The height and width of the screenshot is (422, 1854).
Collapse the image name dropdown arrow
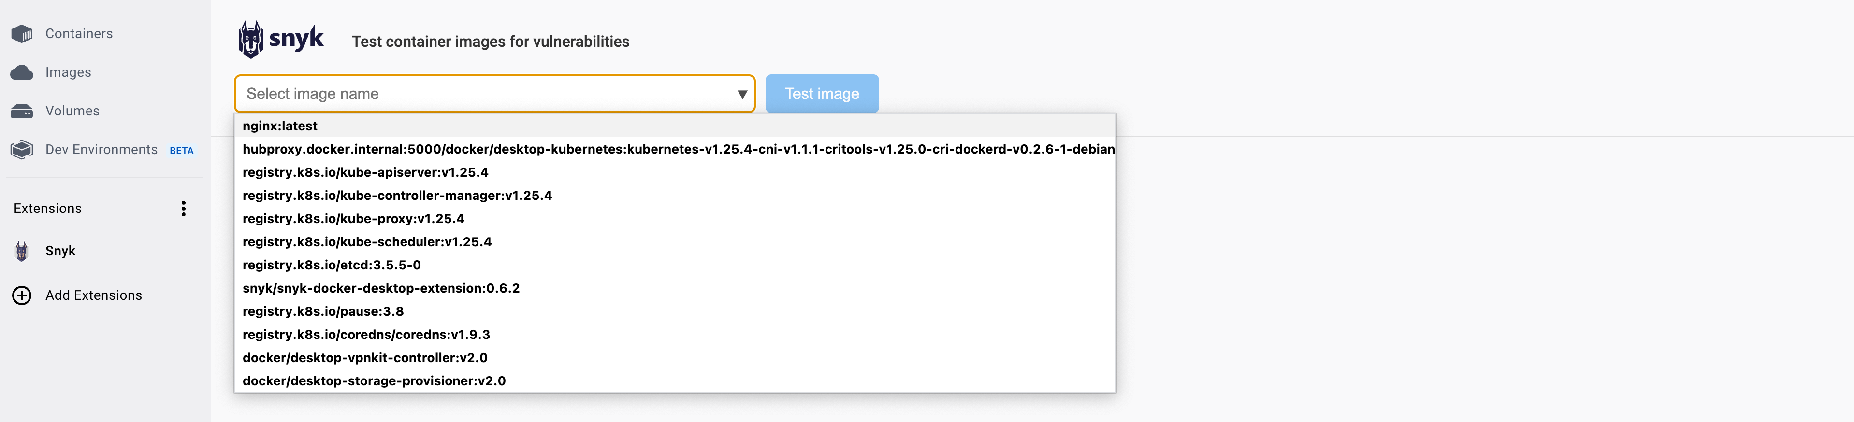(x=742, y=94)
